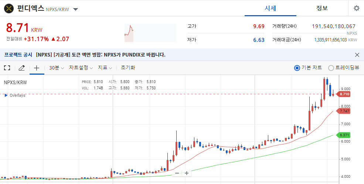Click the 24H volume 191,540,180,067
The width and height of the screenshot is (364, 184).
pos(334,26)
